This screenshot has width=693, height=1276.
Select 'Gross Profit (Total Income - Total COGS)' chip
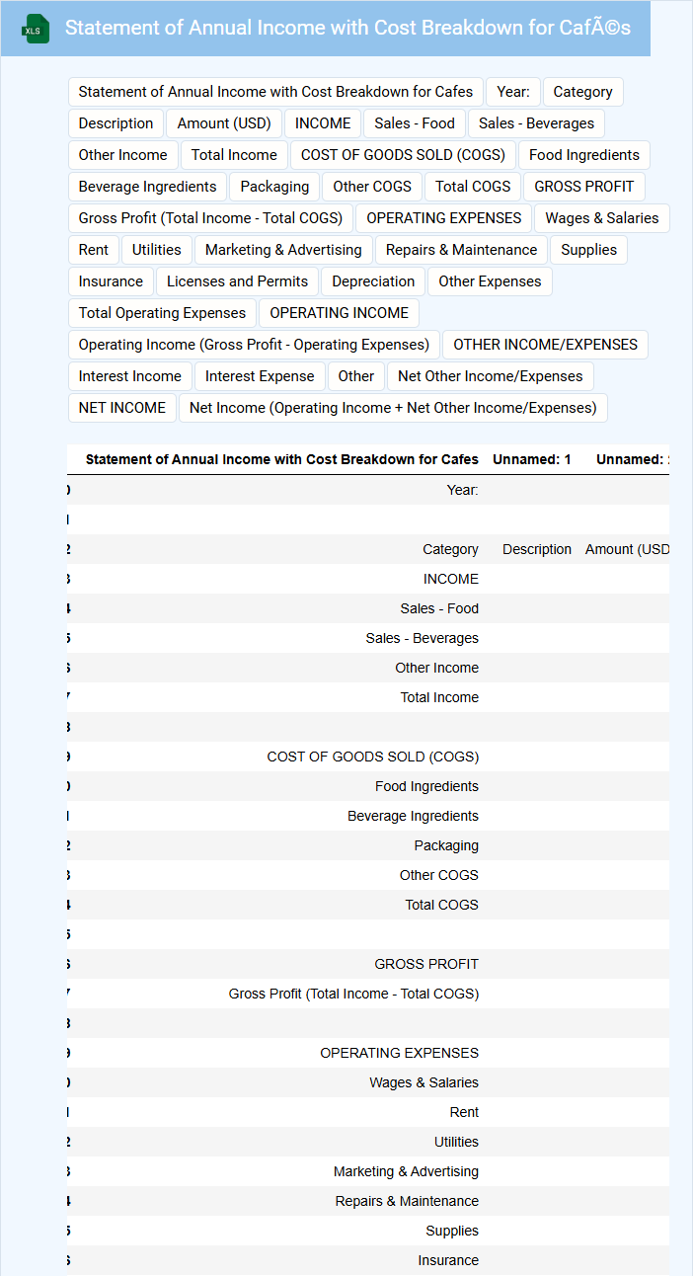[x=210, y=218]
